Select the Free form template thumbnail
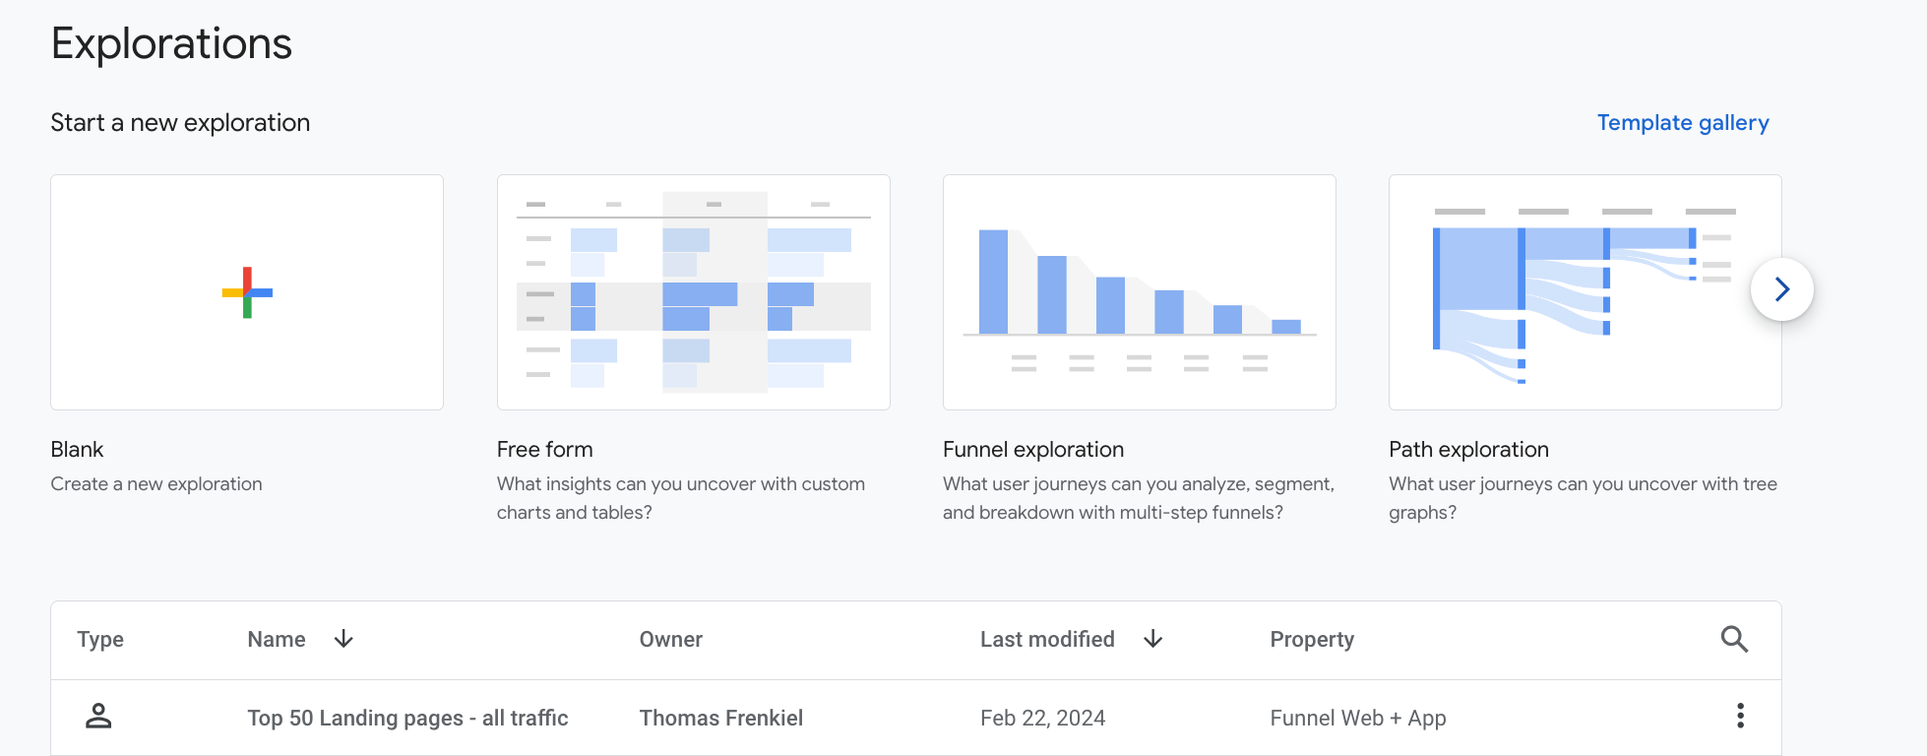This screenshot has height=756, width=1927. (x=693, y=292)
